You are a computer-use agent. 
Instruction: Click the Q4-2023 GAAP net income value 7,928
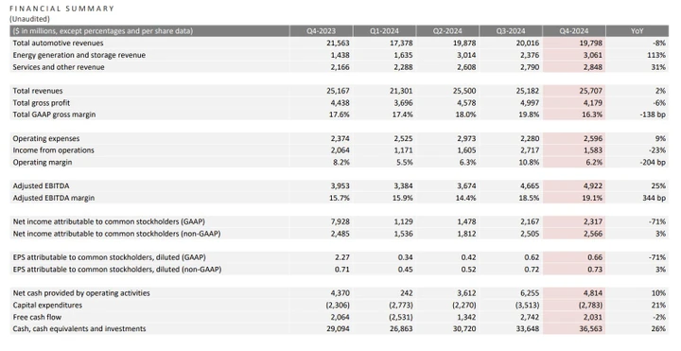[x=340, y=221]
